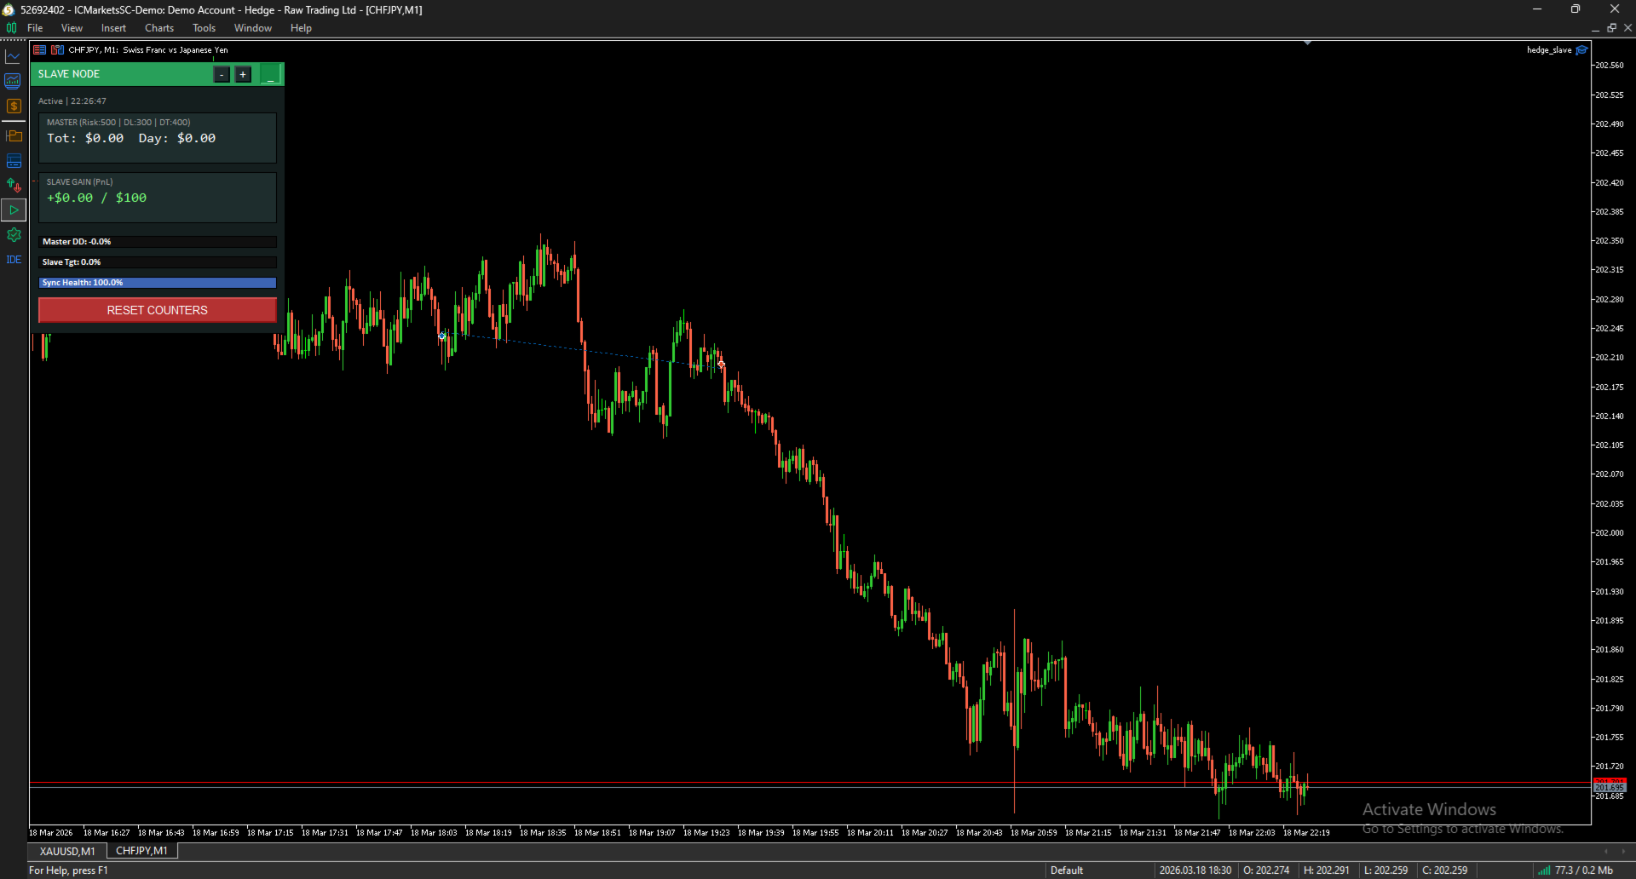Click the plus button on Slave Node panel
This screenshot has width=1636, height=879.
click(x=243, y=75)
